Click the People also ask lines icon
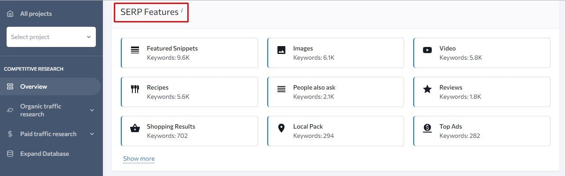Viewport: 565px width, 176px height. point(281,89)
